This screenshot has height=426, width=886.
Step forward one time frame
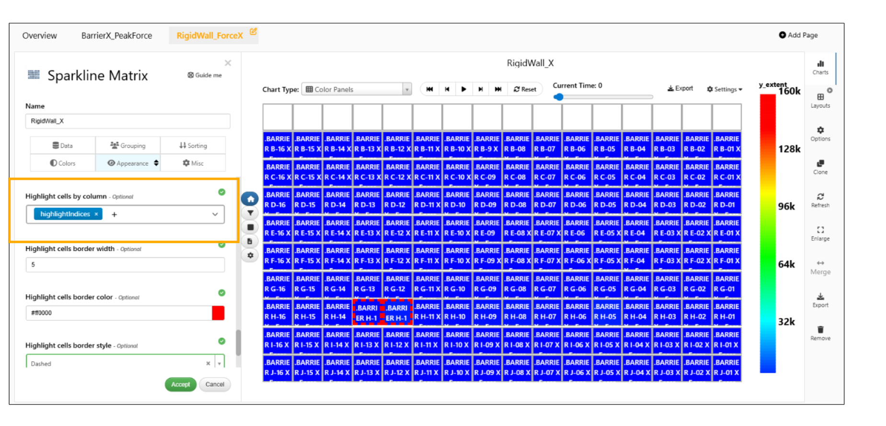click(x=480, y=89)
